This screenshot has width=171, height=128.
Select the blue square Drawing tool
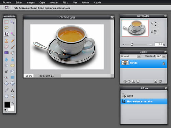12,77
